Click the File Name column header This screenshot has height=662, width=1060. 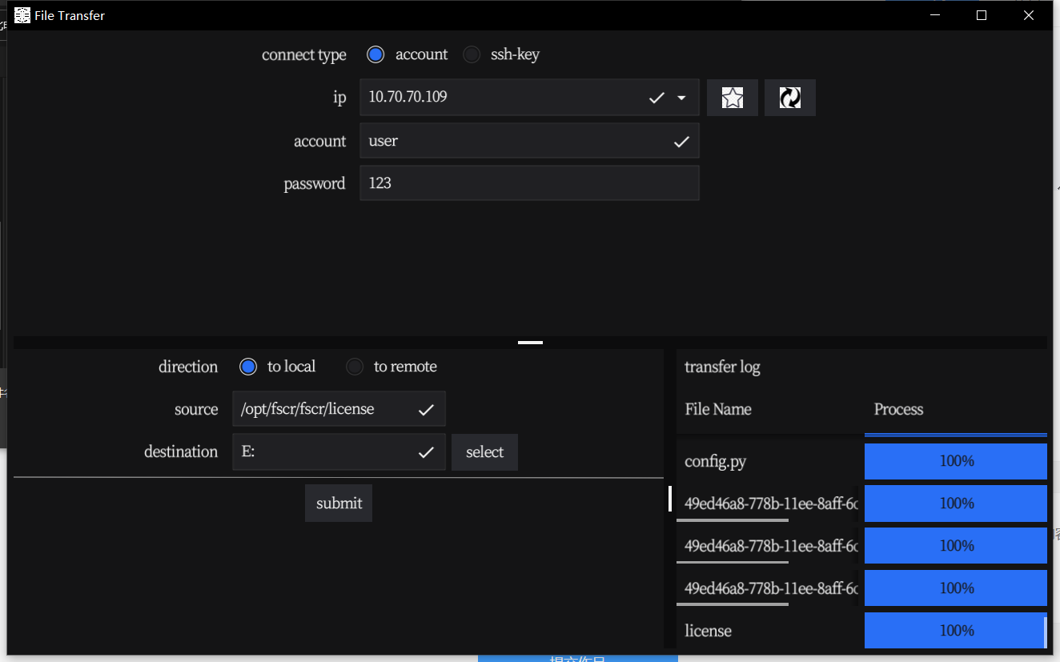pos(718,409)
